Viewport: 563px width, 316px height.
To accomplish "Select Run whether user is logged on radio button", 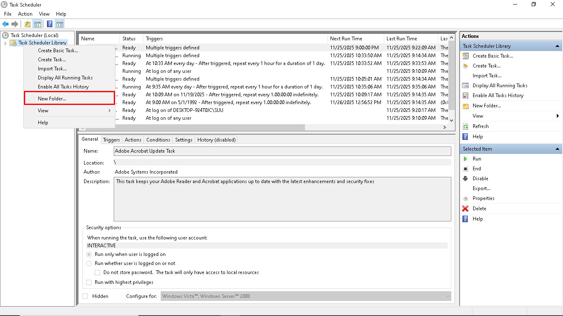I will click(x=89, y=263).
